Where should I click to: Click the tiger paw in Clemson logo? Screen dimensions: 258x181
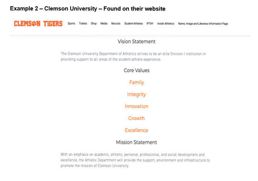point(34,23)
